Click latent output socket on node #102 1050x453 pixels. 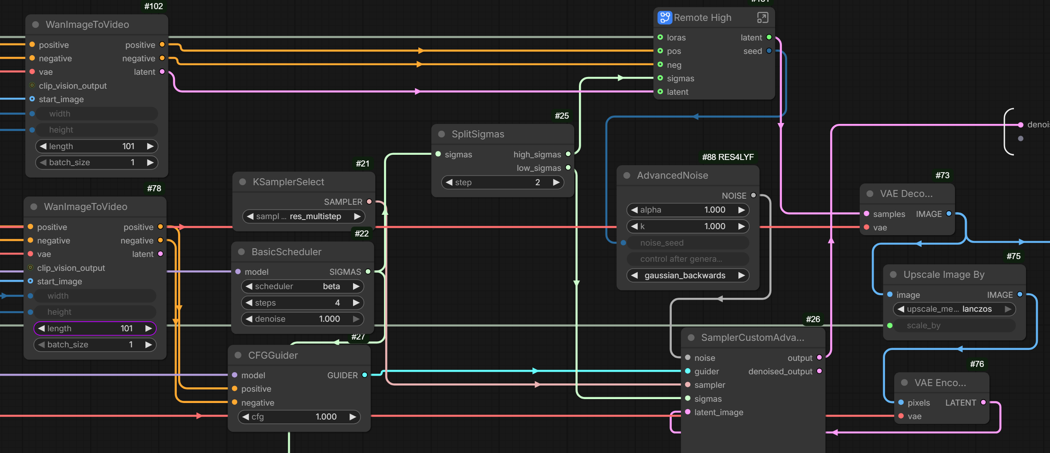[162, 72]
